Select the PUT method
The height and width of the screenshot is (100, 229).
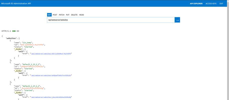click(x=68, y=15)
